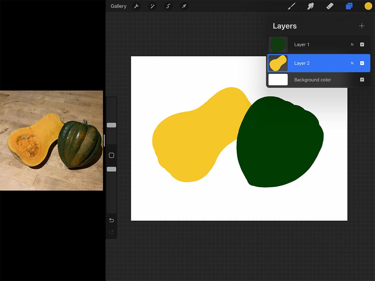Open Layer 2's blend mode options
The height and width of the screenshot is (281, 375).
tap(352, 63)
